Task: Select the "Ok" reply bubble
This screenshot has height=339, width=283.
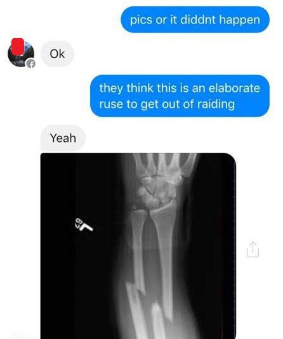Action: 57,54
